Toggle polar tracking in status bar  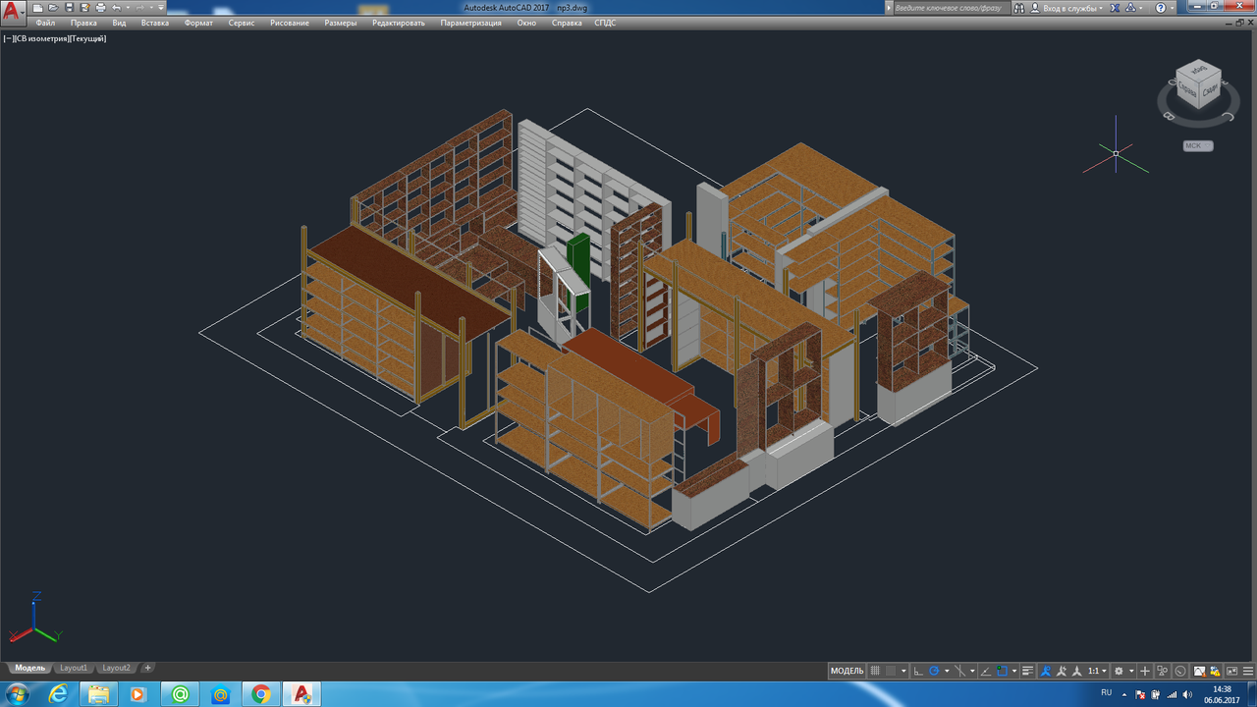click(934, 671)
